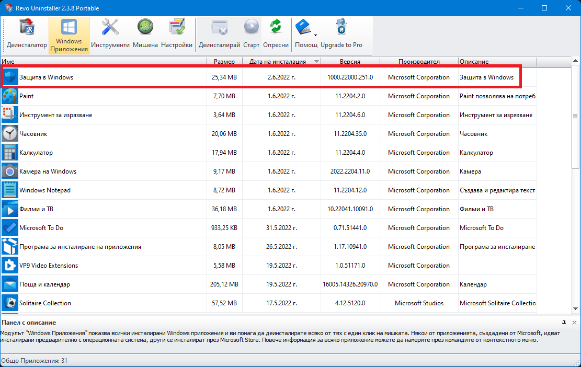Select the Защита в Windows name cell
The width and height of the screenshot is (581, 367).
coord(47,77)
